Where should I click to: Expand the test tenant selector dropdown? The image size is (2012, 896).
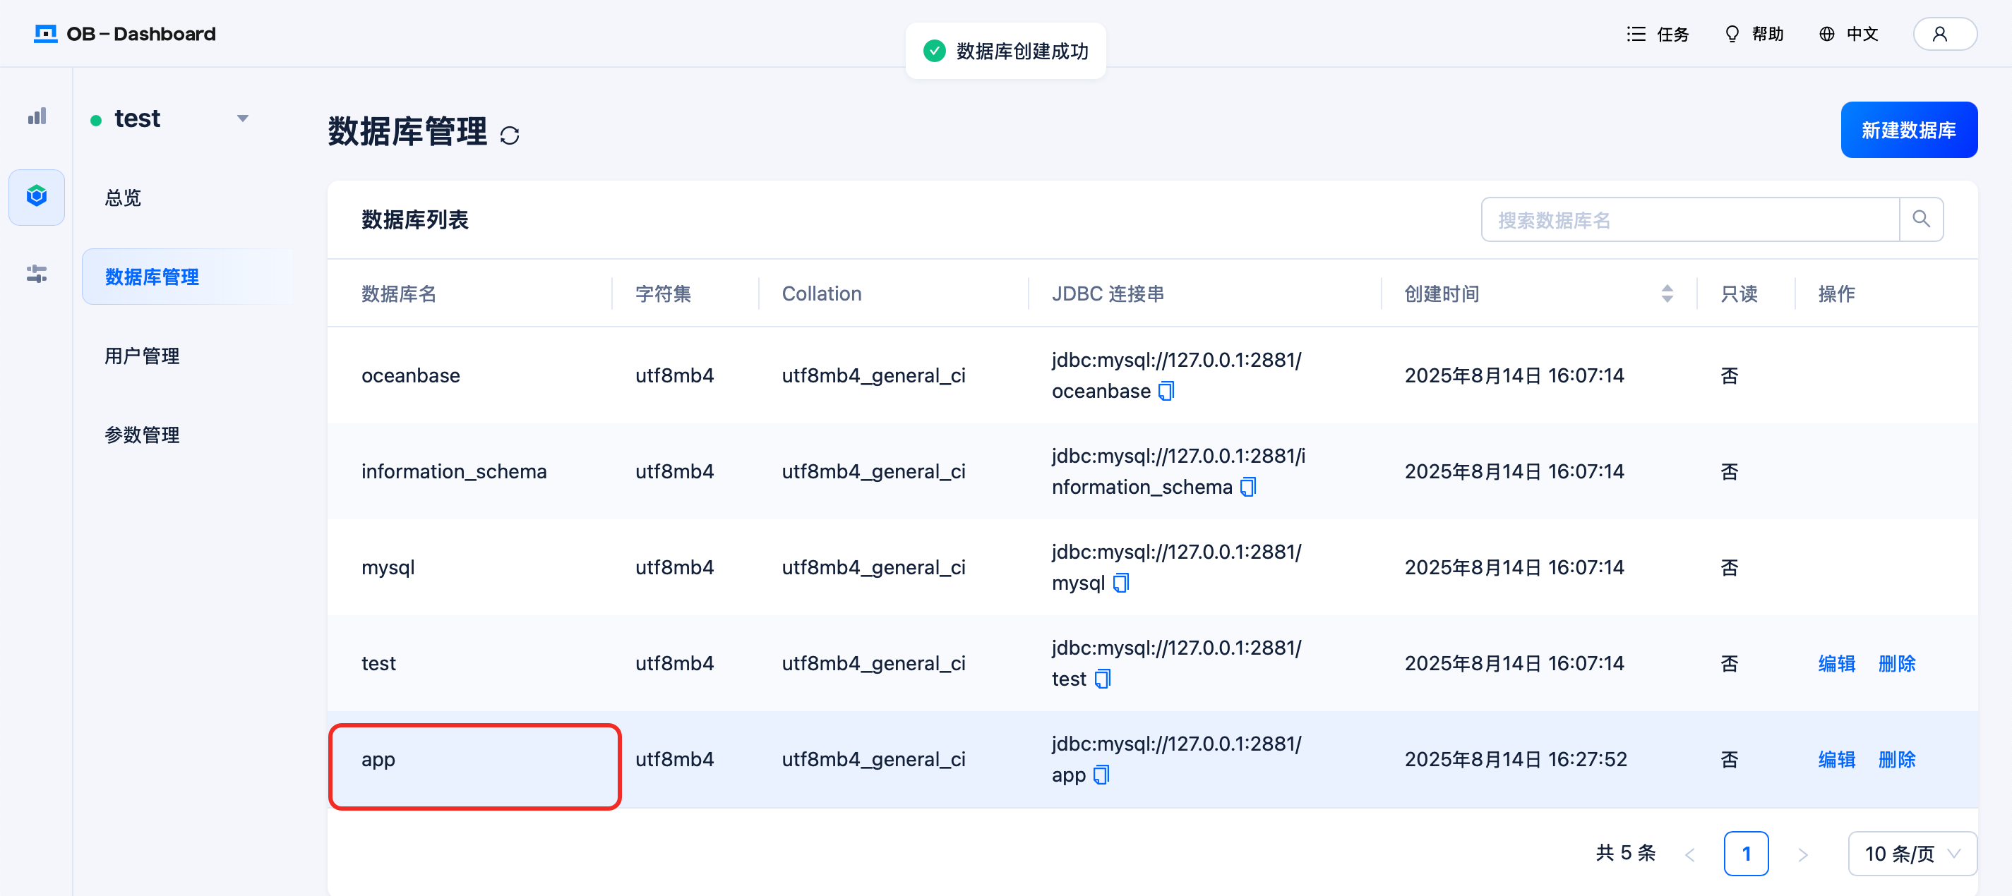242,119
